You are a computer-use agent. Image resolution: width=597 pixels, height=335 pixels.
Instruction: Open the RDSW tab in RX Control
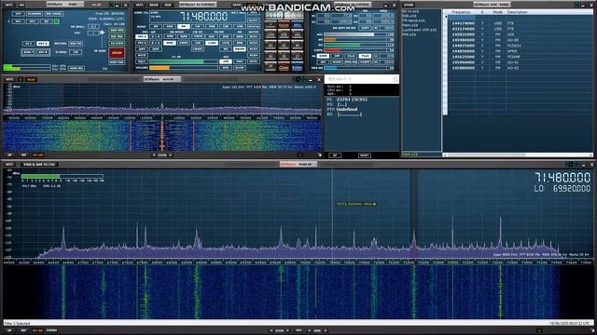click(154, 5)
